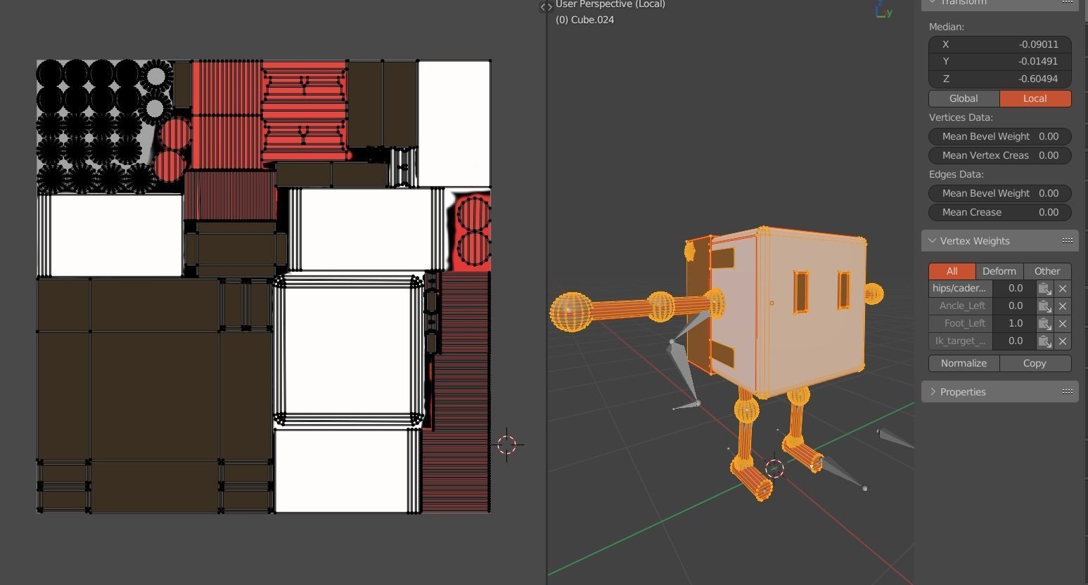Remove vertex from Foot_Left group with X
1088x585 pixels.
click(x=1063, y=324)
